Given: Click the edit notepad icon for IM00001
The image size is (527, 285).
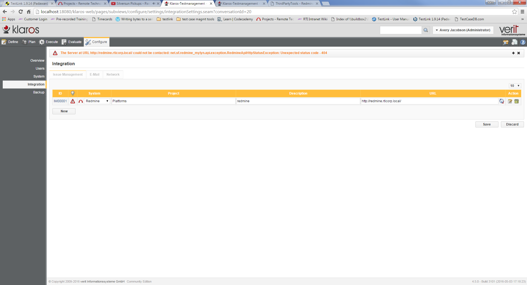Looking at the screenshot, I should [x=510, y=101].
